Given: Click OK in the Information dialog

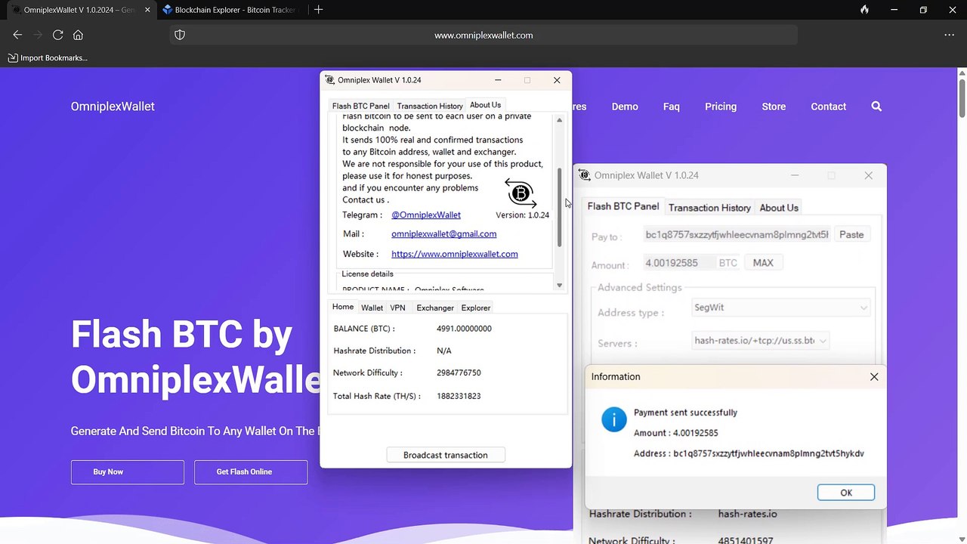Looking at the screenshot, I should tap(846, 493).
